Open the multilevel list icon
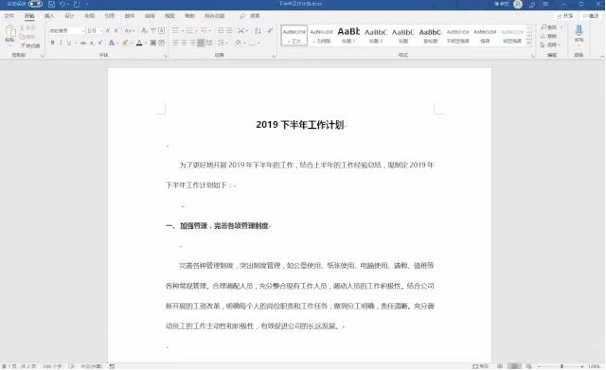Screen dimensions: 606x370 [x=204, y=30]
